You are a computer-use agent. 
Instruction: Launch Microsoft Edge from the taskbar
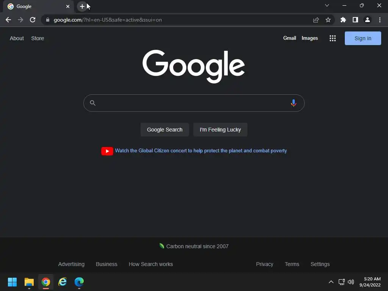click(79, 282)
